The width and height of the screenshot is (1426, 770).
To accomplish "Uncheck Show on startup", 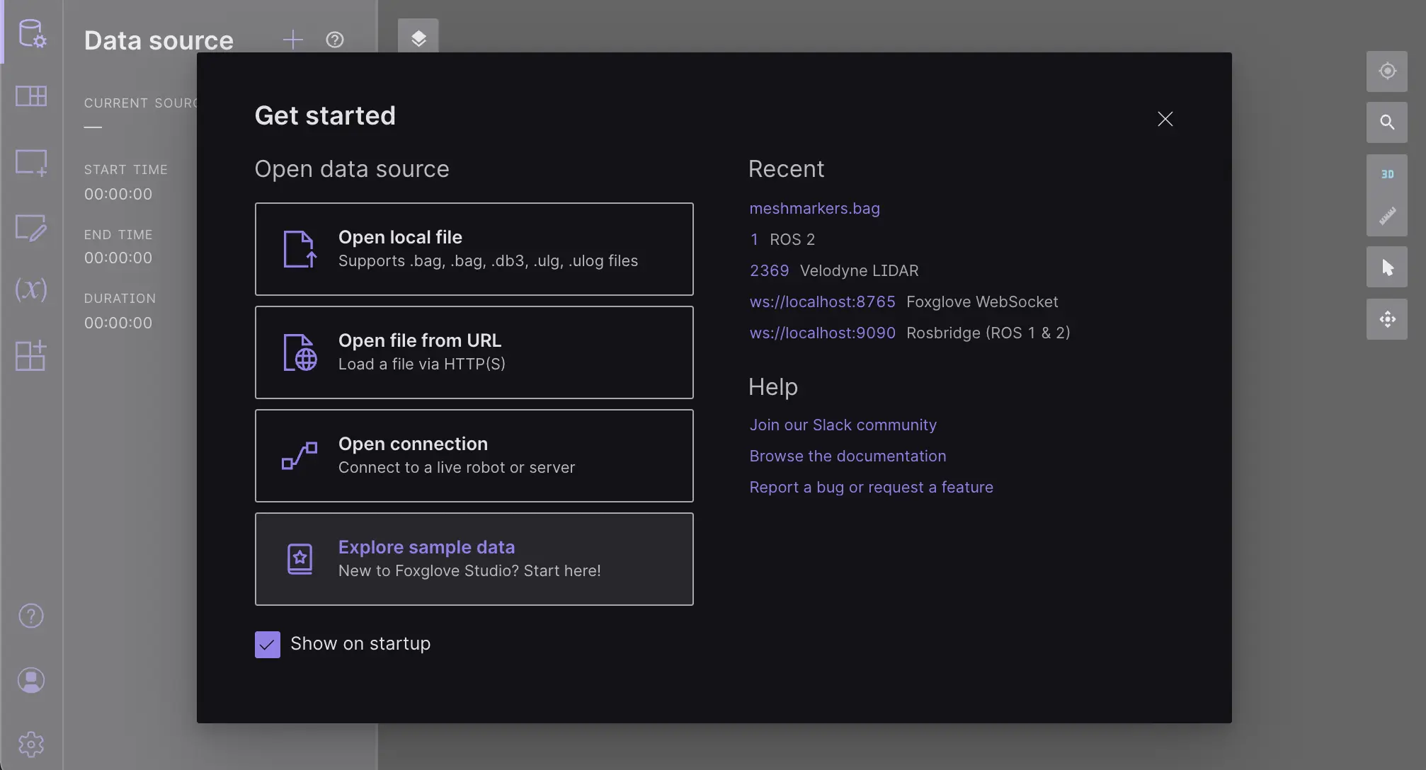I will click(x=267, y=644).
